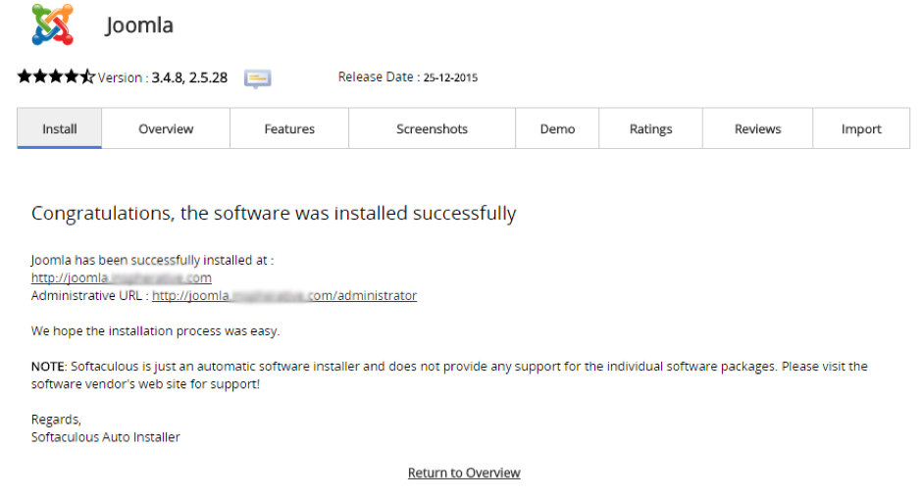
Task: Open the Features tab
Action: click(289, 128)
